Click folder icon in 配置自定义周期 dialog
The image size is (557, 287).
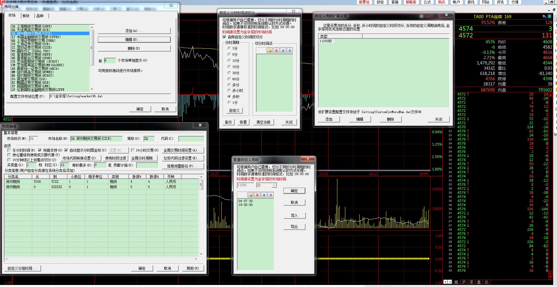pos(250,195)
